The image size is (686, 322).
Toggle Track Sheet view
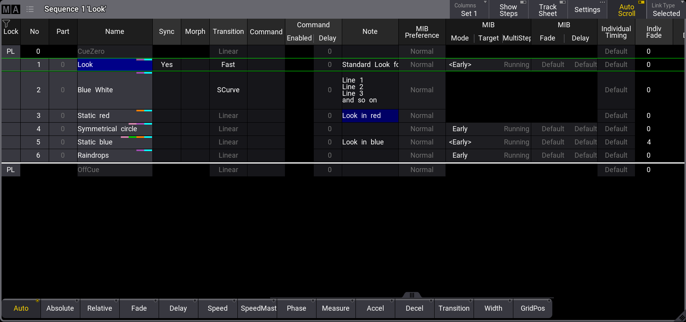548,10
